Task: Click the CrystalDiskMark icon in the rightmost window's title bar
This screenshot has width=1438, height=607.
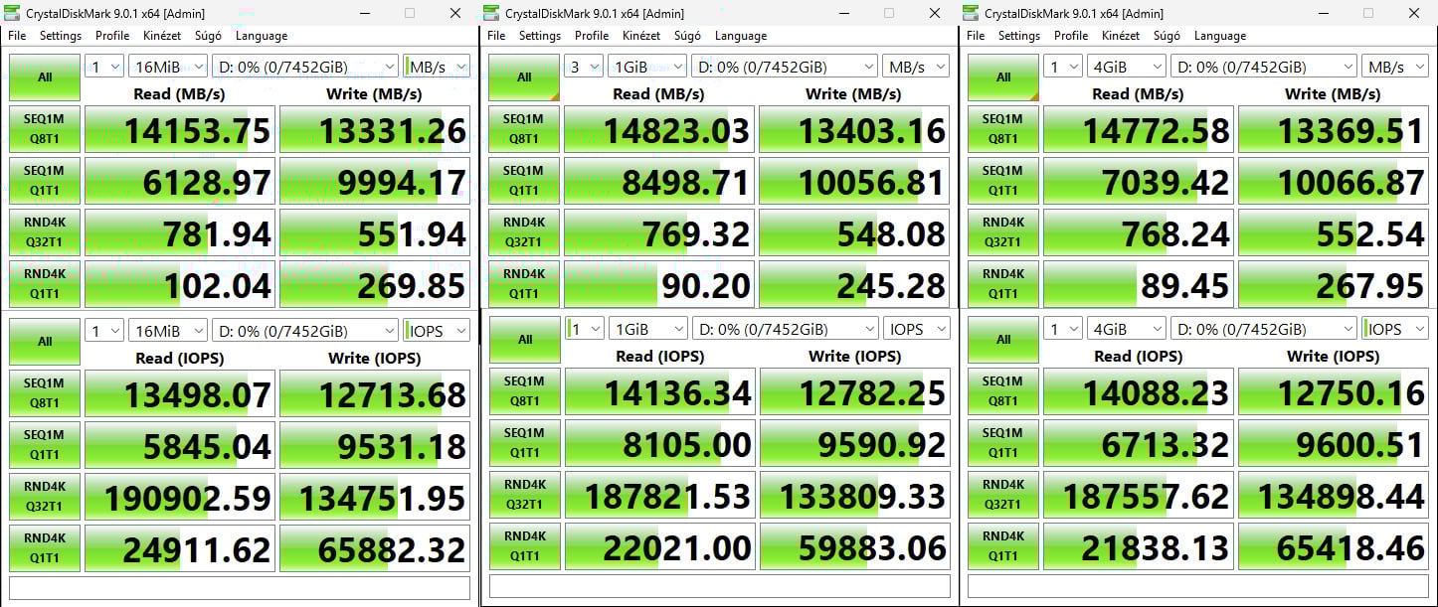Action: click(972, 13)
